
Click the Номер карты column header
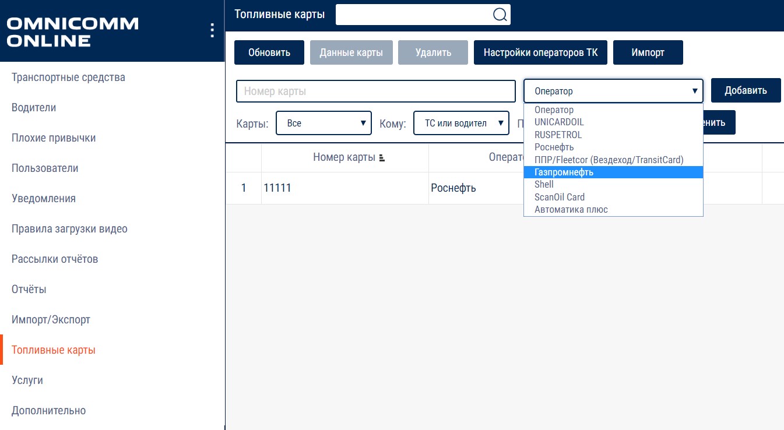click(344, 157)
